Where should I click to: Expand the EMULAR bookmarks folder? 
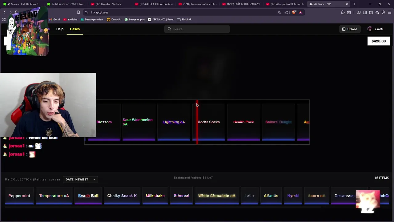(184, 19)
